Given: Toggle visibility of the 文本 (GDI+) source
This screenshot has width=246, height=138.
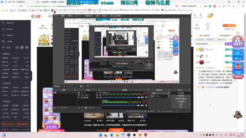Looking at the screenshot, I should (97, 95).
